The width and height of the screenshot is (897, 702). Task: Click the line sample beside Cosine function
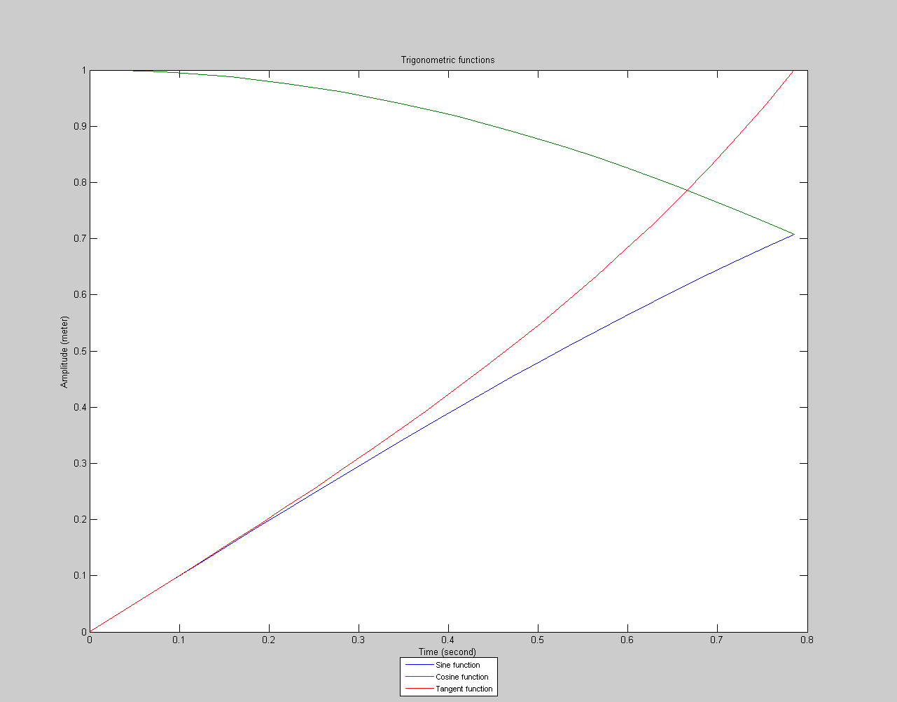pyautogui.click(x=418, y=677)
